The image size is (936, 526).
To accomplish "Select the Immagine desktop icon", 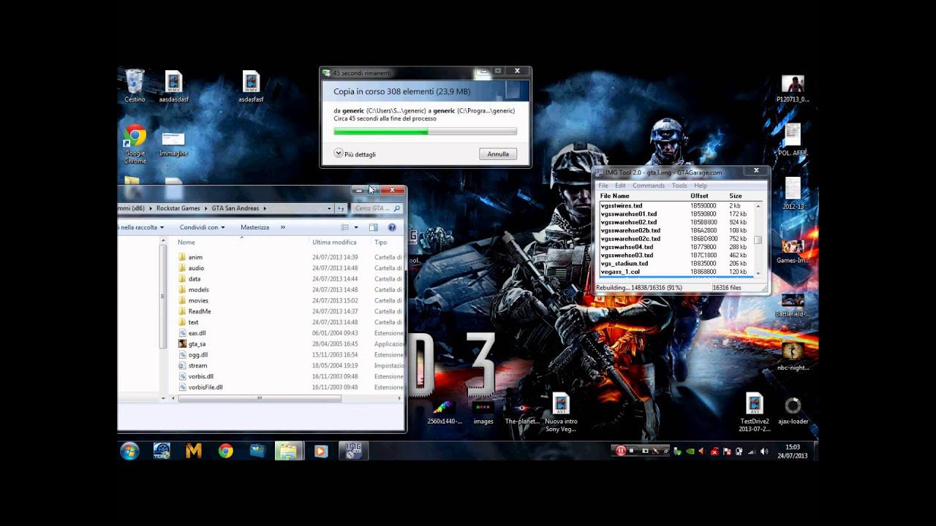I will pos(173,144).
